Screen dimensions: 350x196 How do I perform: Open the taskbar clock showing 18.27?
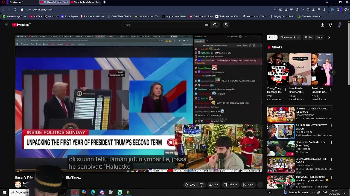tap(334, 192)
